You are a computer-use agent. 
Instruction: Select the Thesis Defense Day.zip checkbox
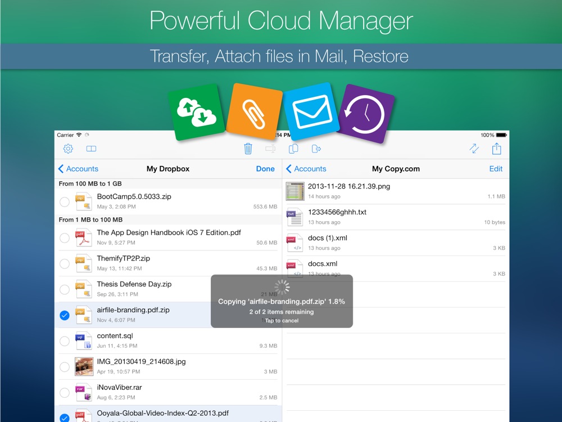65,289
